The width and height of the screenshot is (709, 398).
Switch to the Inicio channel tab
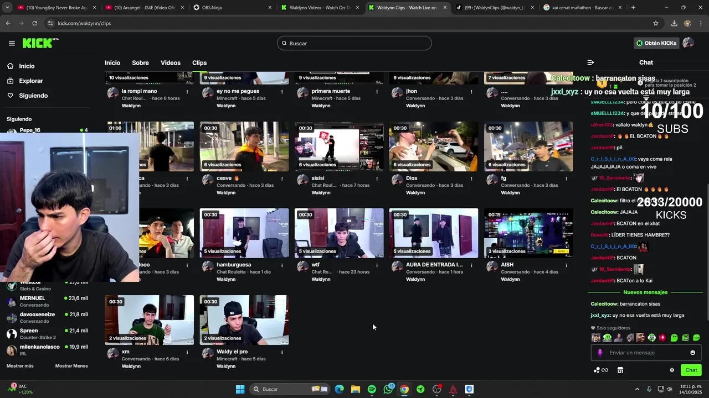(x=112, y=63)
